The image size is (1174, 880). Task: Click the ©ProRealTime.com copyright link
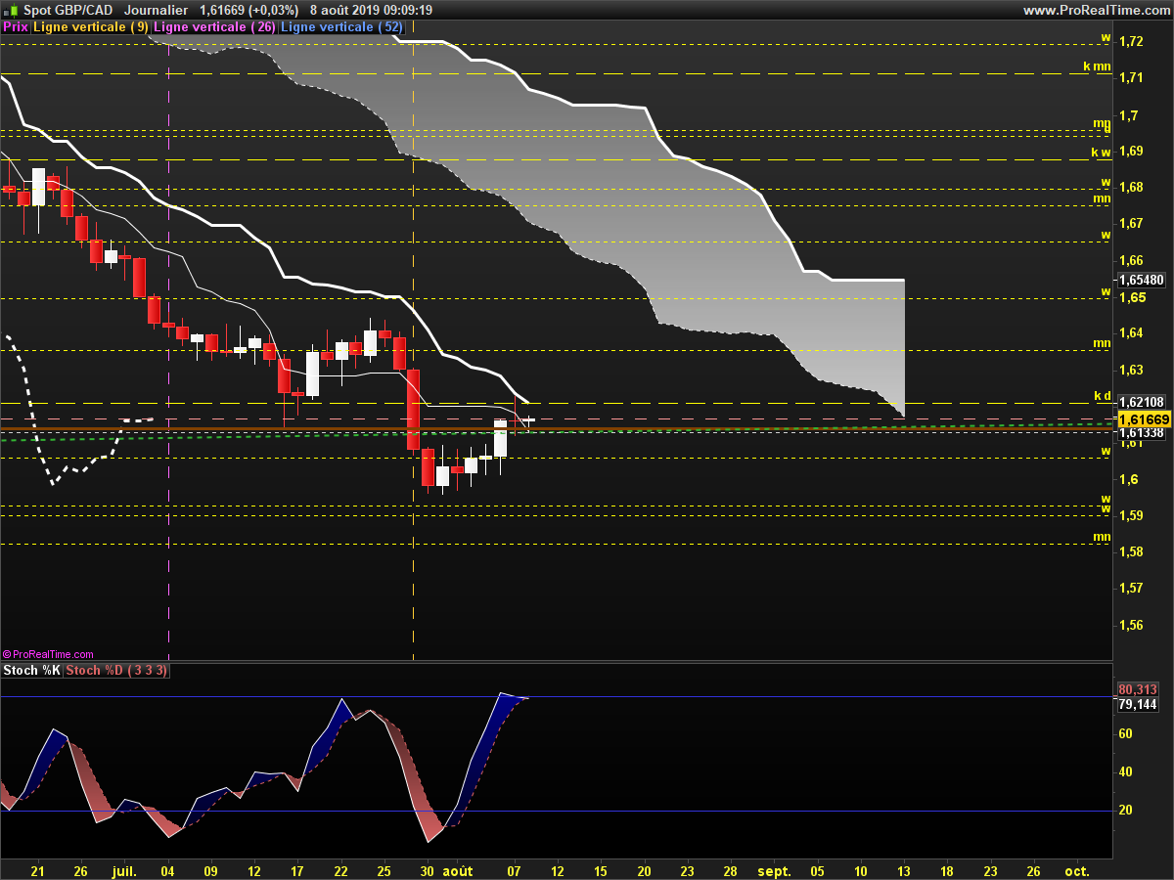(x=49, y=654)
